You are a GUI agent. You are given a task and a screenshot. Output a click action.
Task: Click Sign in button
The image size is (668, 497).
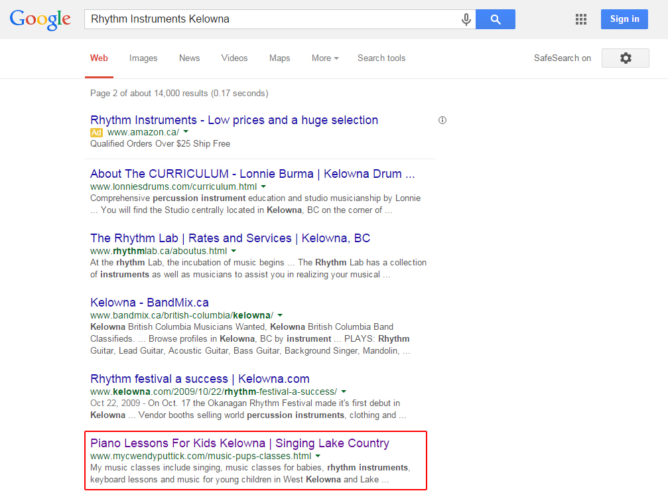pos(624,19)
